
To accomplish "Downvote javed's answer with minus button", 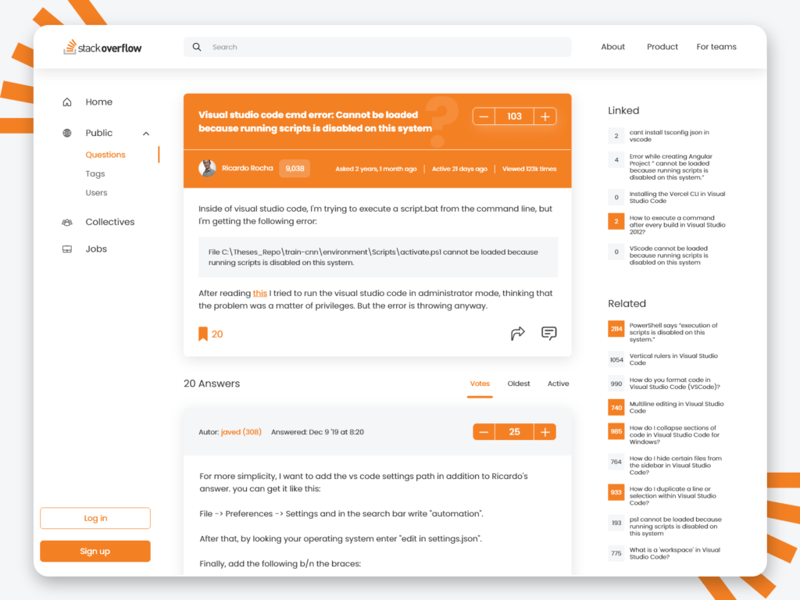I will (484, 432).
